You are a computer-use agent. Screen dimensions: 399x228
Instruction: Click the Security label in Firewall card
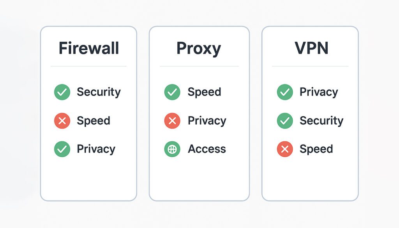click(99, 92)
